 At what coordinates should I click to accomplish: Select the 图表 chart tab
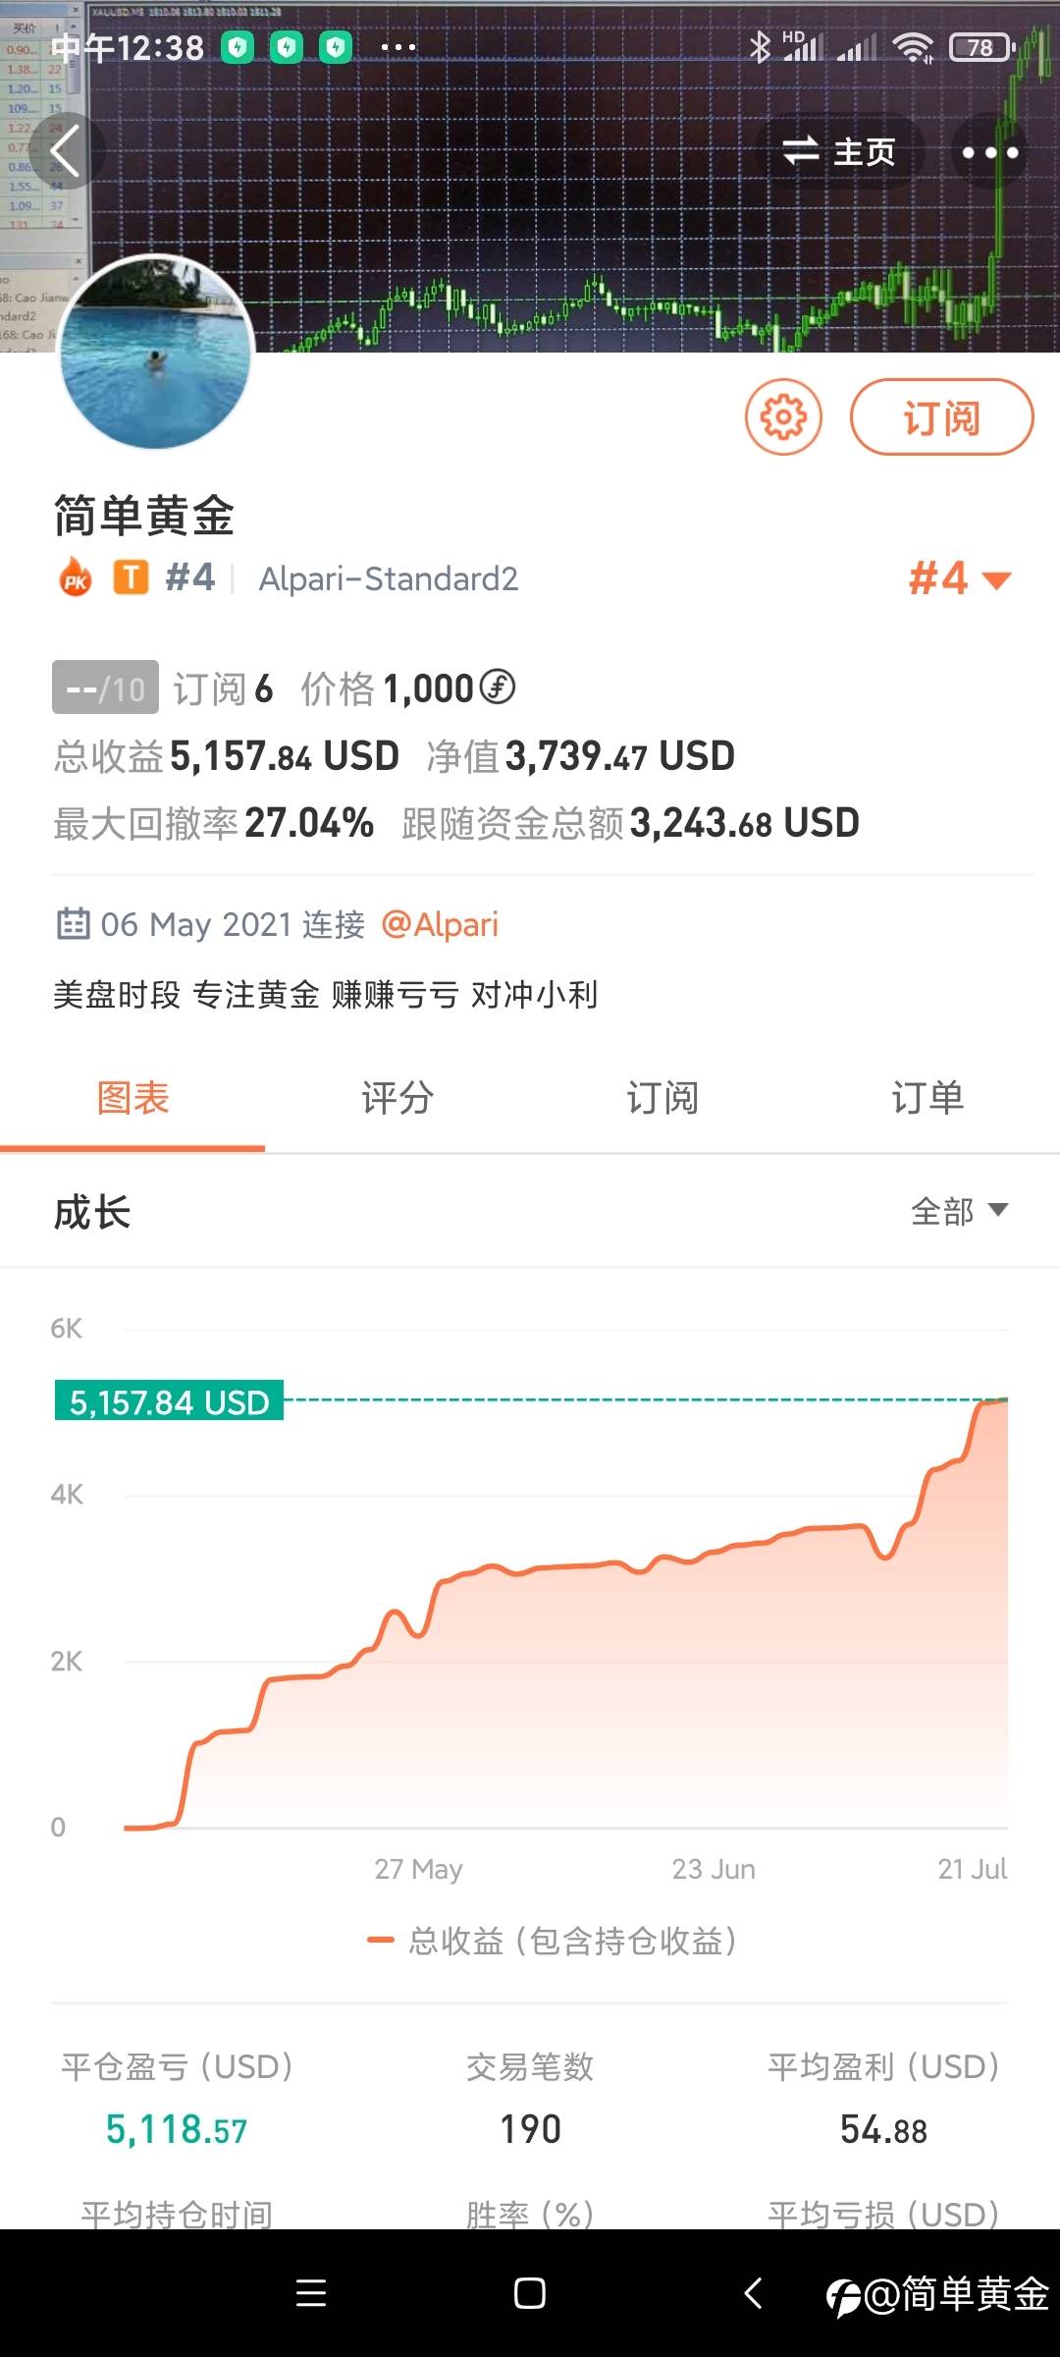(132, 1098)
